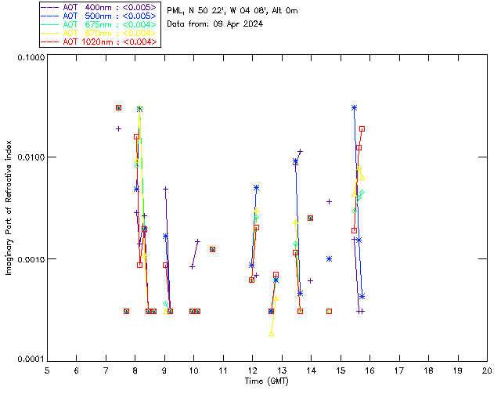Click x-axis tick label 15
Viewport: 501px width, 401px height.
click(x=341, y=370)
